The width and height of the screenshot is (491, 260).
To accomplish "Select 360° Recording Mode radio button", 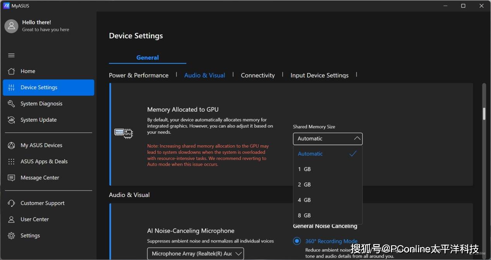I will click(297, 241).
